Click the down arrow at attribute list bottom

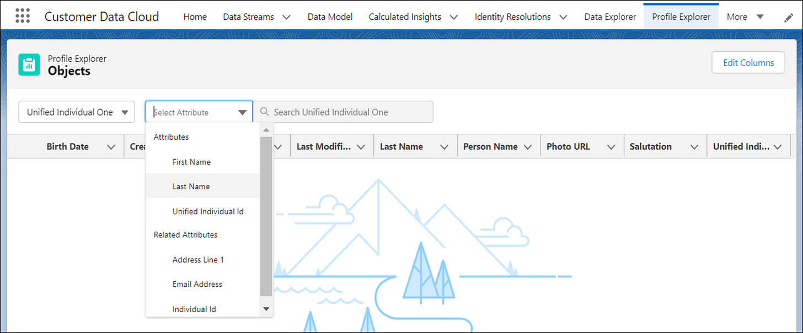pos(266,308)
